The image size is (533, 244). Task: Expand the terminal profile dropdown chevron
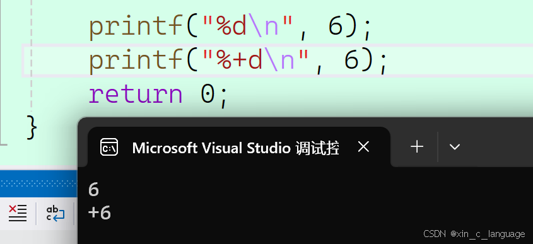[455, 147]
